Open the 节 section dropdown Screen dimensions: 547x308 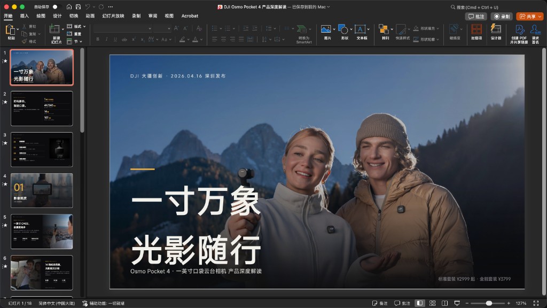point(74,42)
